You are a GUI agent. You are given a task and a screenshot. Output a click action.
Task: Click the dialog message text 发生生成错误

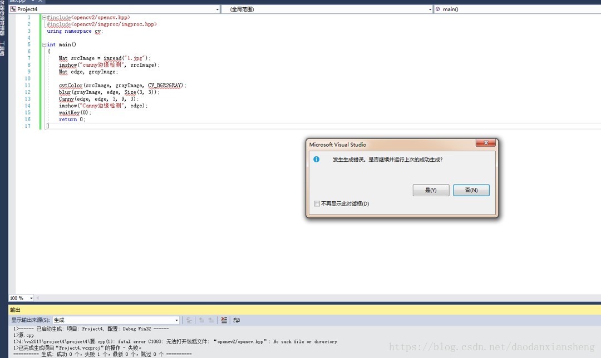point(387,160)
